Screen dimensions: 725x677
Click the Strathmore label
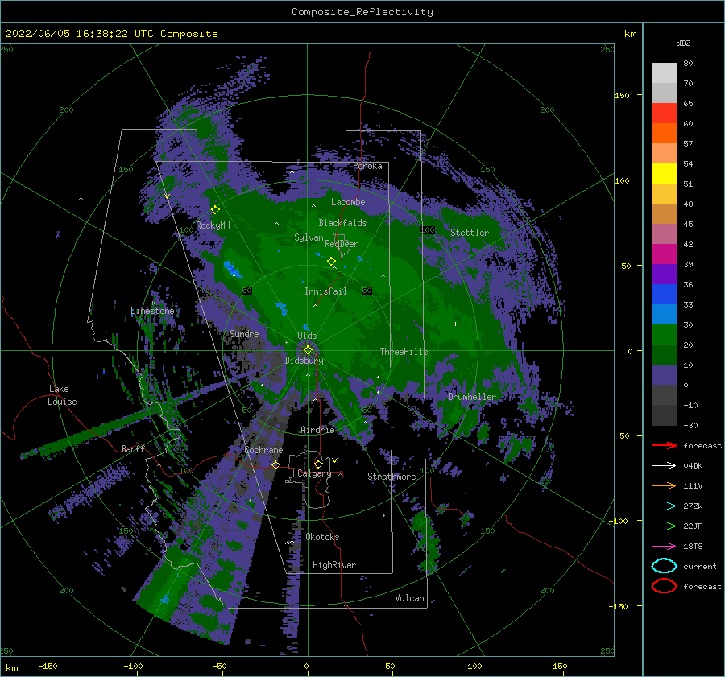391,477
